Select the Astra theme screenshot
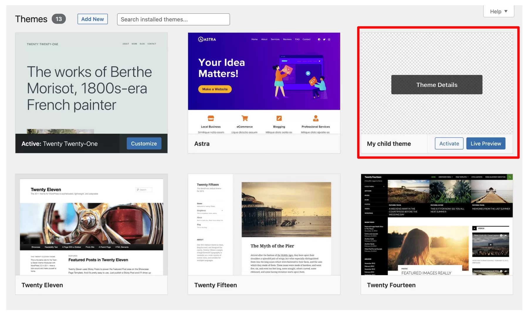Screen dimensions: 528x316 point(264,83)
